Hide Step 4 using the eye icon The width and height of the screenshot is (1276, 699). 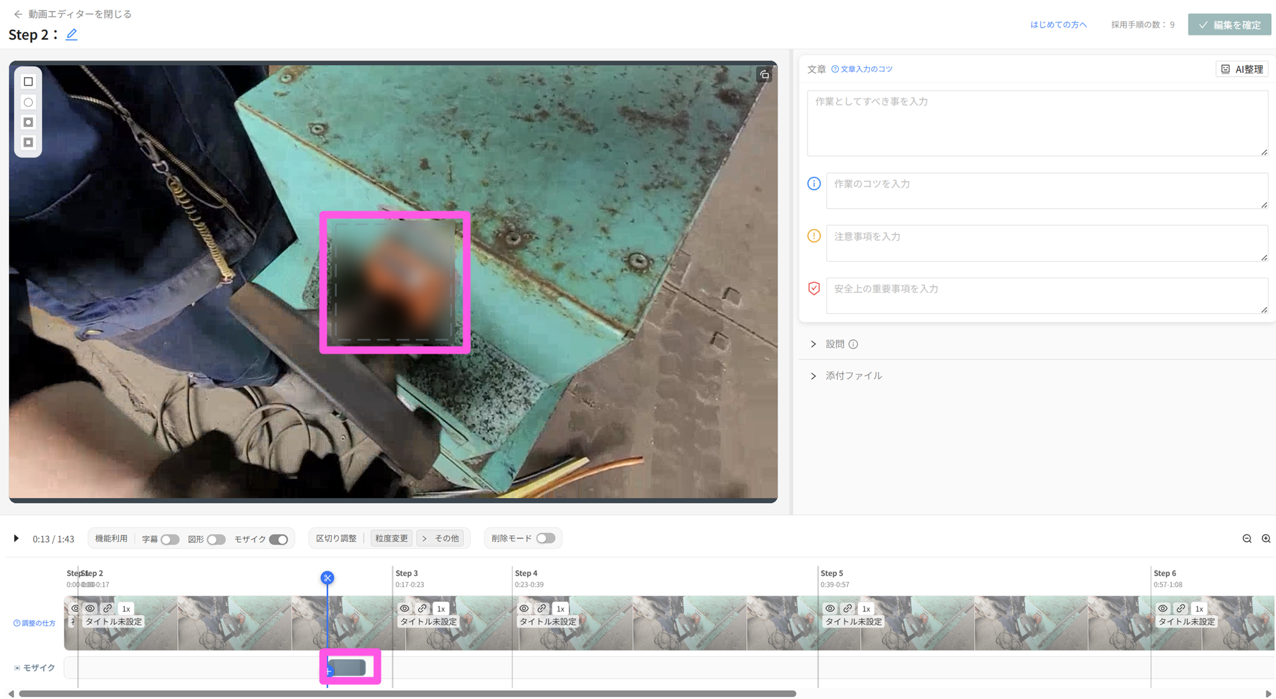[x=524, y=608]
